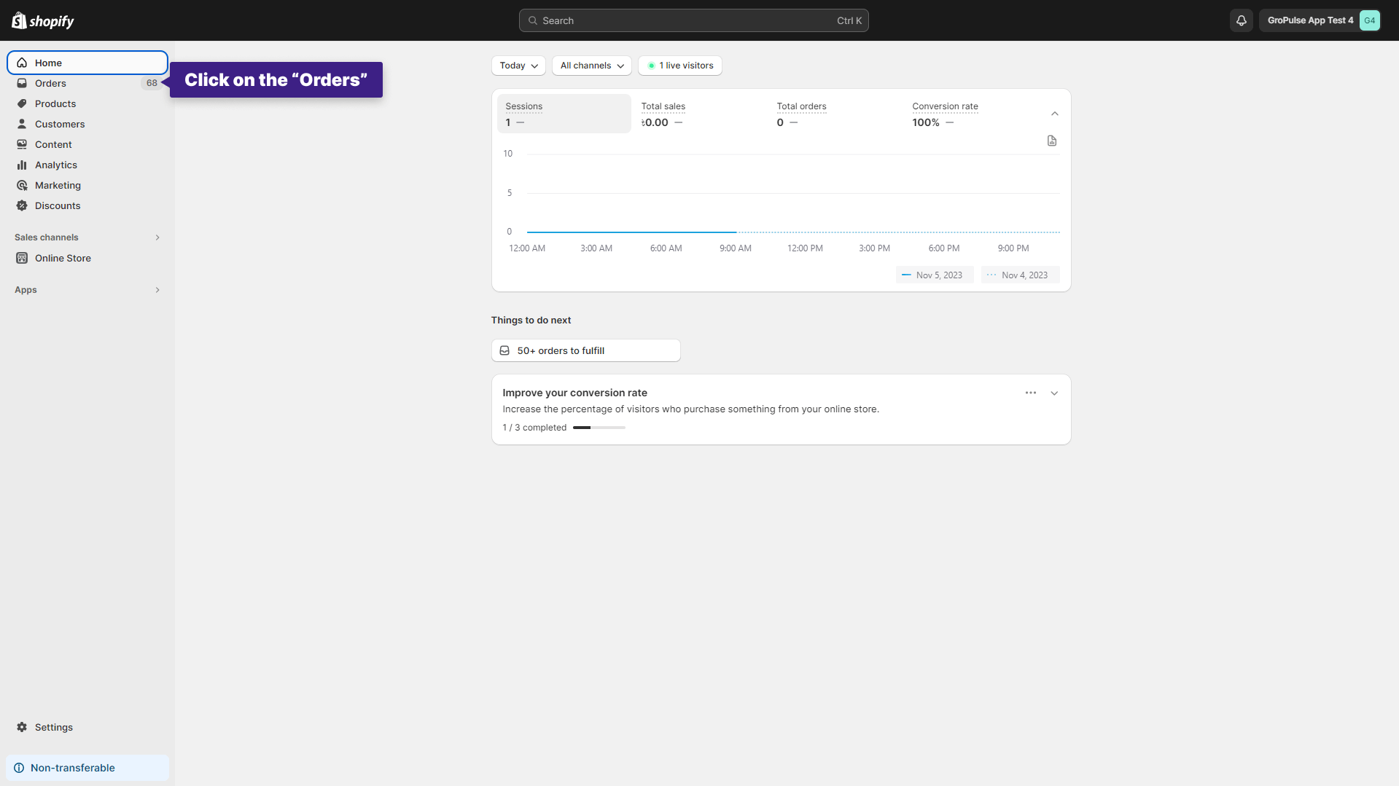Expand the Sales channels chevron
This screenshot has width=1399, height=786.
(x=157, y=237)
